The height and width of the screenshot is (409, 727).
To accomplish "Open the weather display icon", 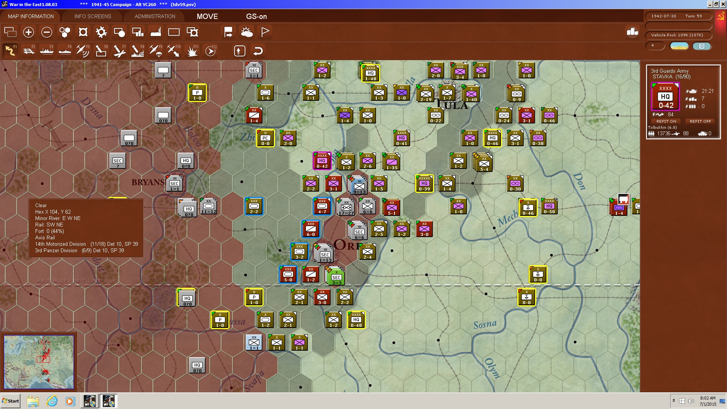I will click(247, 32).
